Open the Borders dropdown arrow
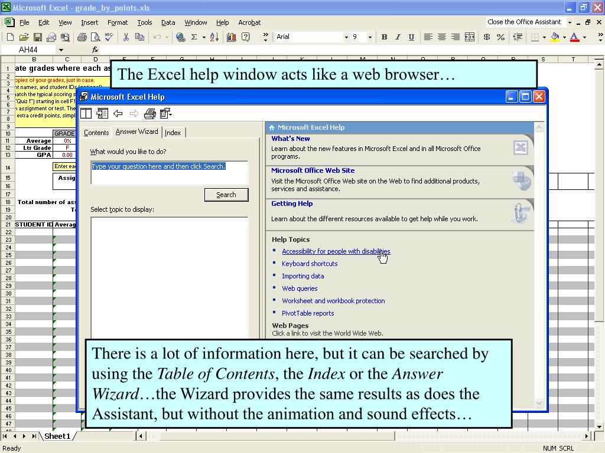Image resolution: width=605 pixels, height=453 pixels. click(544, 37)
